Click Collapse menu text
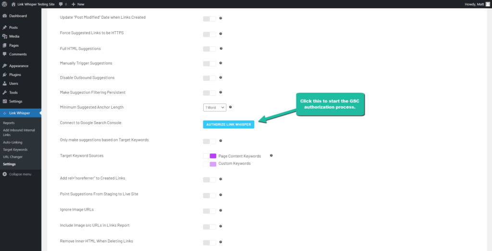The width and height of the screenshot is (492, 251). (x=20, y=174)
